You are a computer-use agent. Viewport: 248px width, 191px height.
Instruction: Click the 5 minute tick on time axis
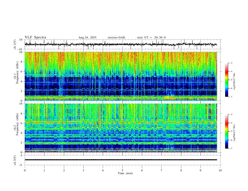coord(122,170)
